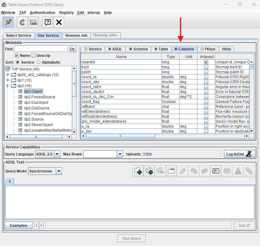Click into the ADQL query text area
The width and height of the screenshot is (260, 246).
pos(130,202)
